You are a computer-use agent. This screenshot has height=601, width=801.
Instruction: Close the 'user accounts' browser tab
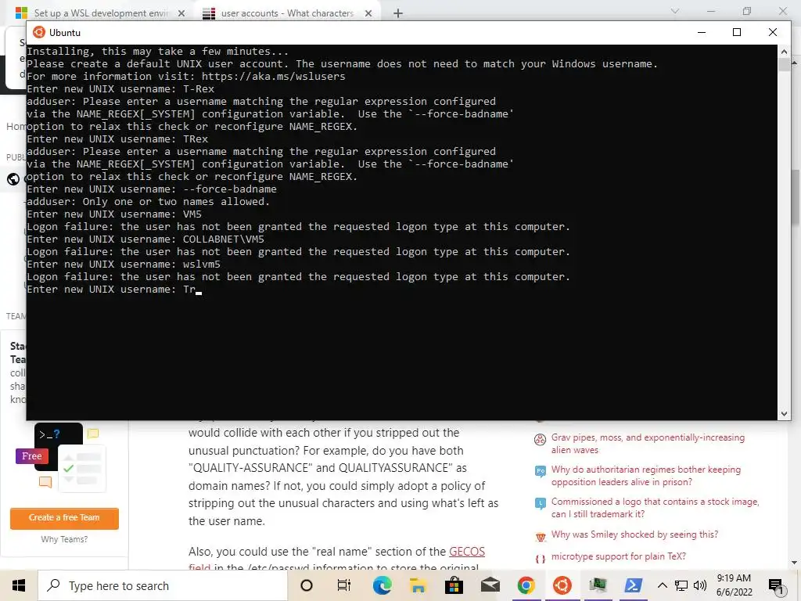click(368, 13)
